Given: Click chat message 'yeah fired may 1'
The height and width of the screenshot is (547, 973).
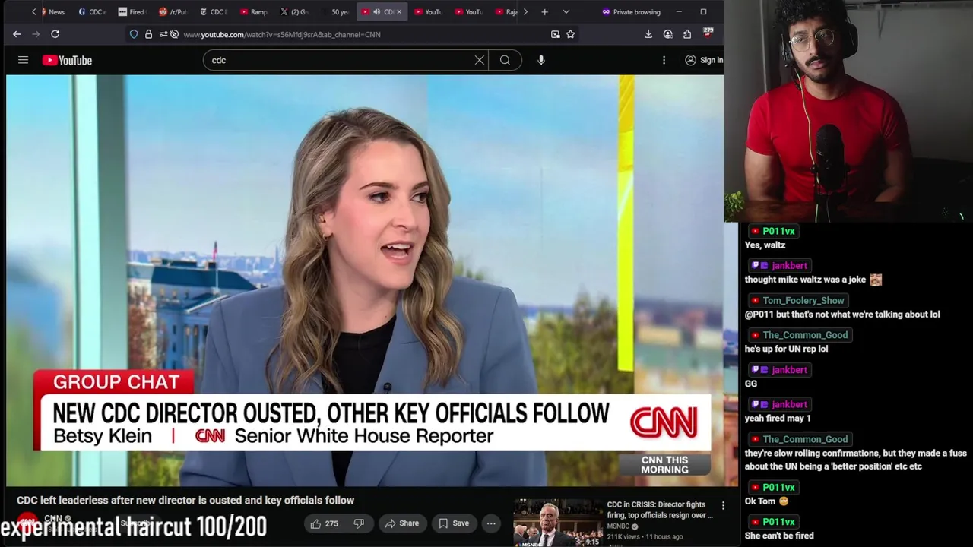Looking at the screenshot, I should pyautogui.click(x=778, y=419).
